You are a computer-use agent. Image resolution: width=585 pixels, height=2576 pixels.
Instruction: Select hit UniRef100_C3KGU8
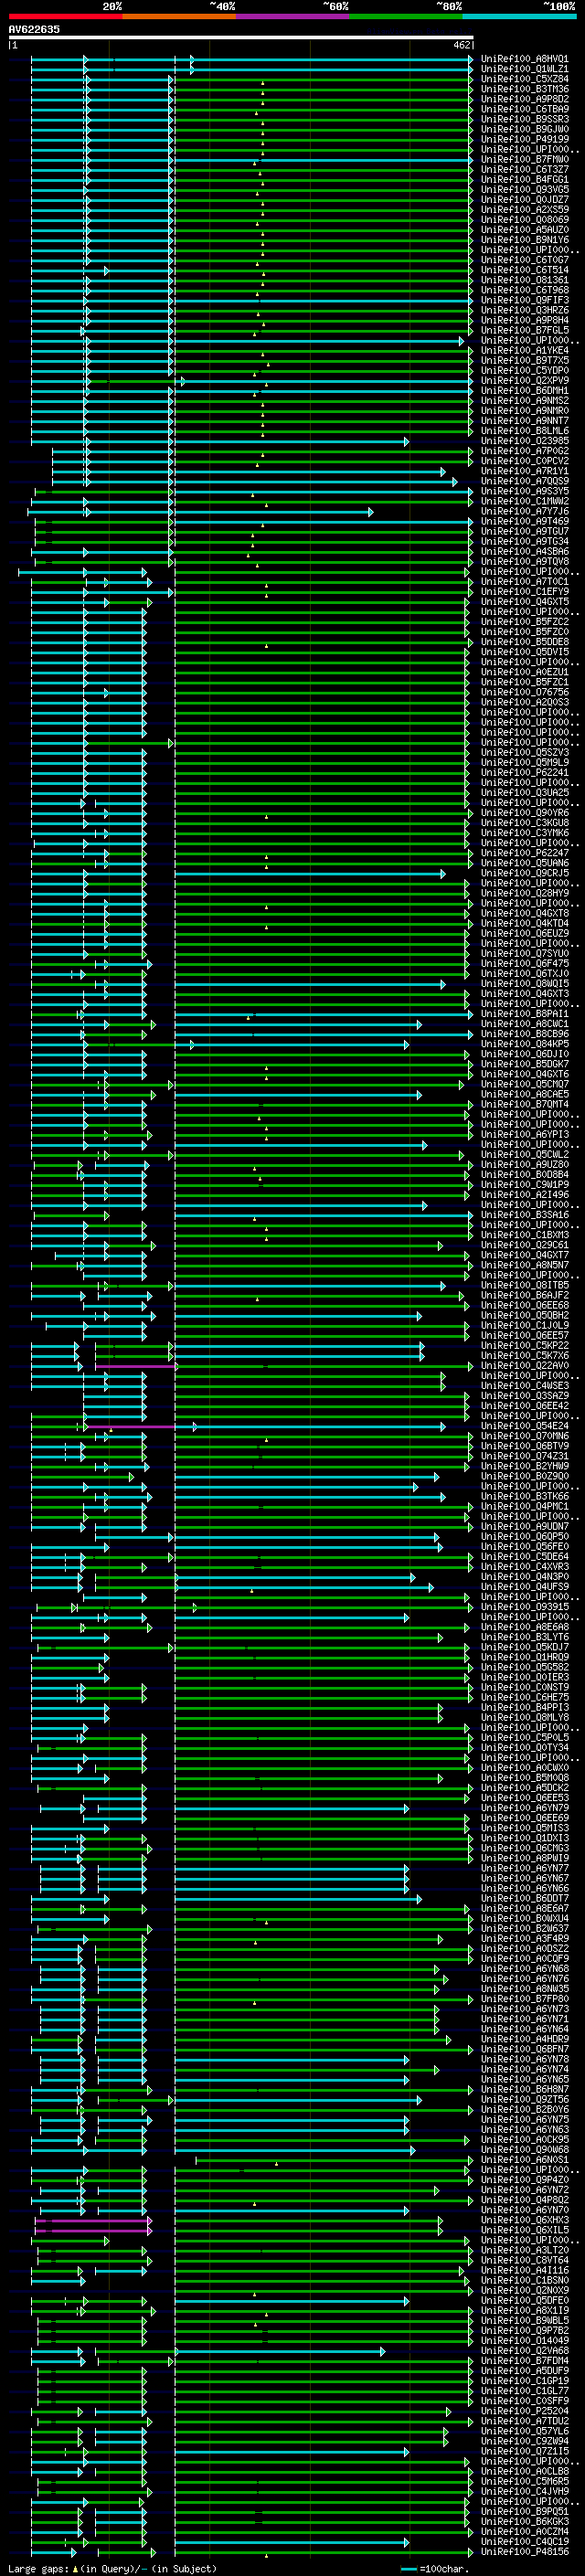pos(525,823)
